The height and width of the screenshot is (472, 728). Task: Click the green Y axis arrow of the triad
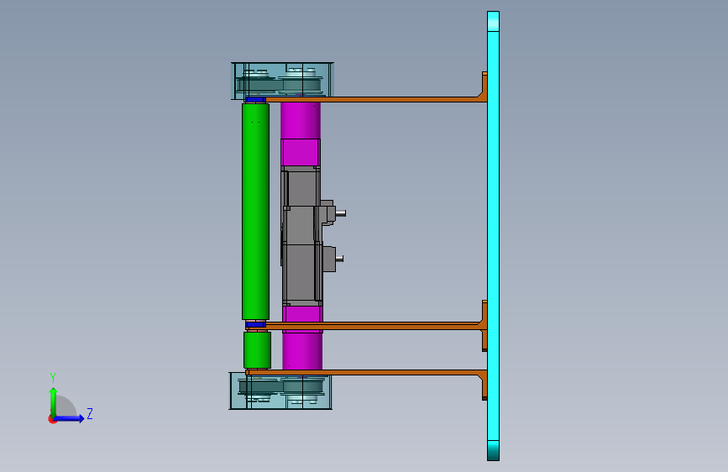click(x=54, y=401)
